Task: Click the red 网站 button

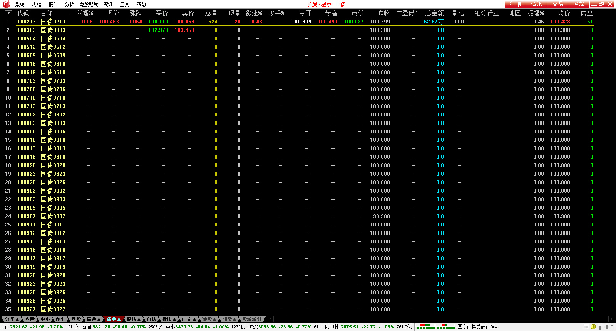Action: click(x=579, y=4)
